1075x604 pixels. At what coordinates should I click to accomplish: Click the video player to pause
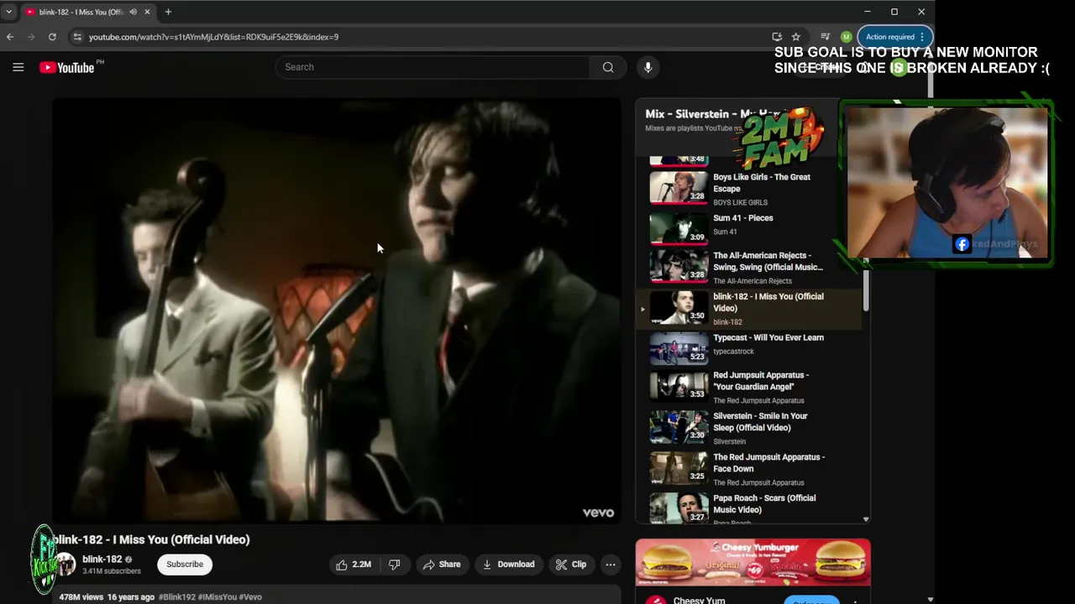click(x=337, y=311)
